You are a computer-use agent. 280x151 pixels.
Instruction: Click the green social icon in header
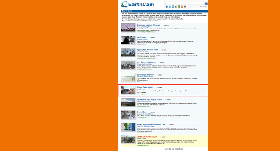(179, 7)
